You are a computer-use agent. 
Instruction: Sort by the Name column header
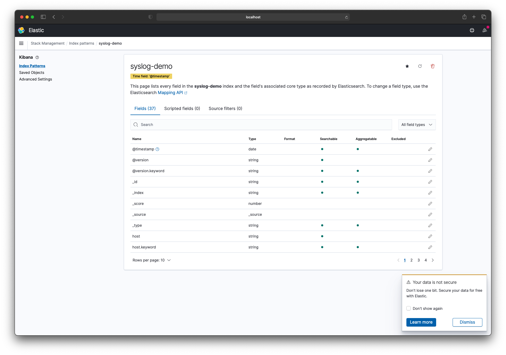(137, 139)
